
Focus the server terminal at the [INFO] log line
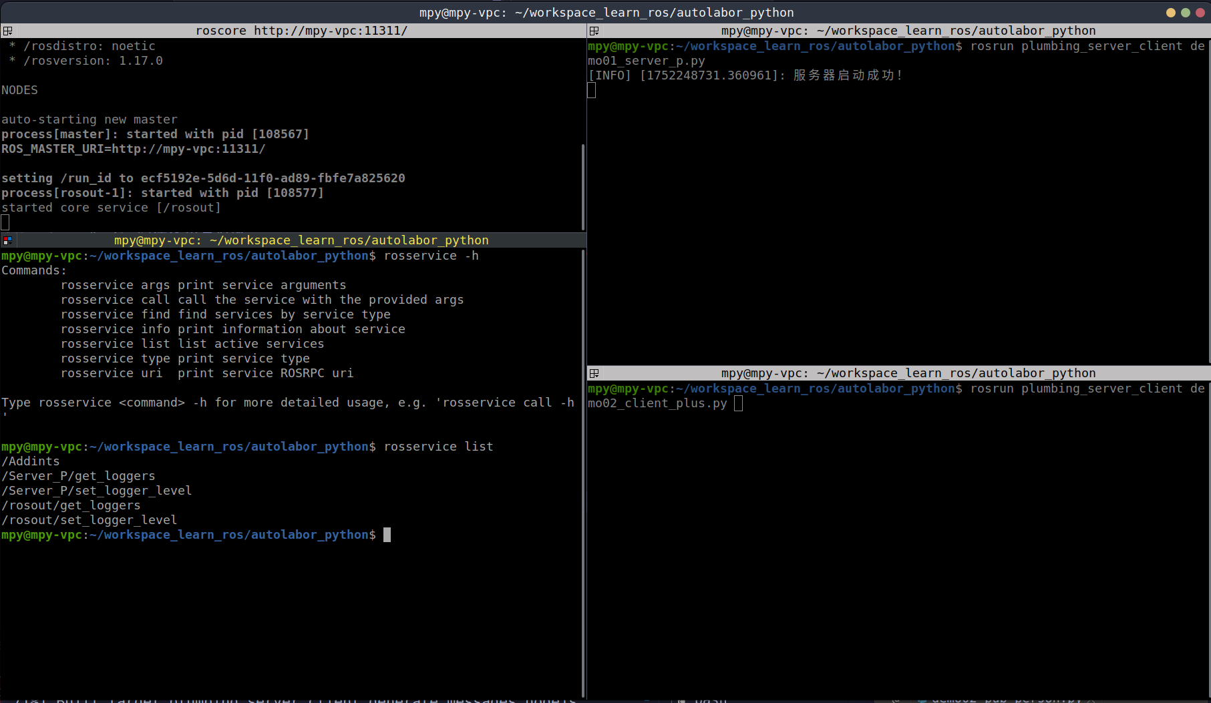coord(745,75)
